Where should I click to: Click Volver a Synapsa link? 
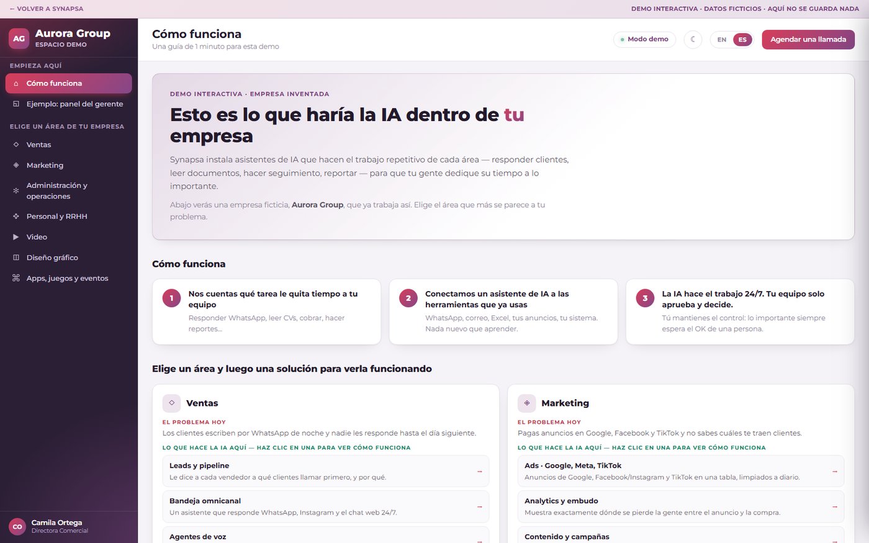point(47,9)
